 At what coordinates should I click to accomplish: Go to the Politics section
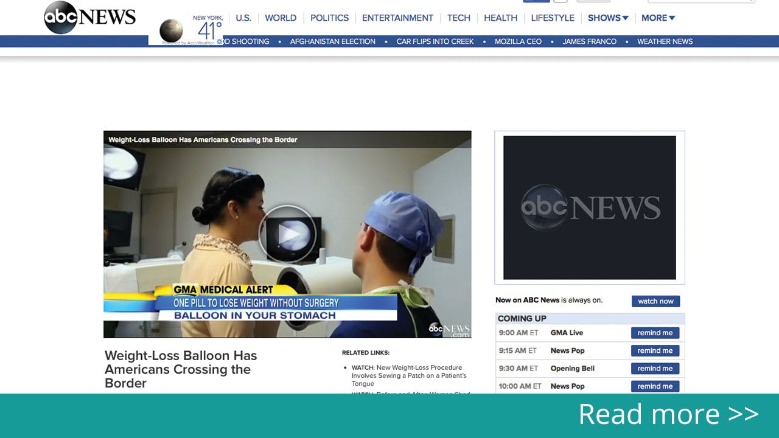tap(329, 18)
